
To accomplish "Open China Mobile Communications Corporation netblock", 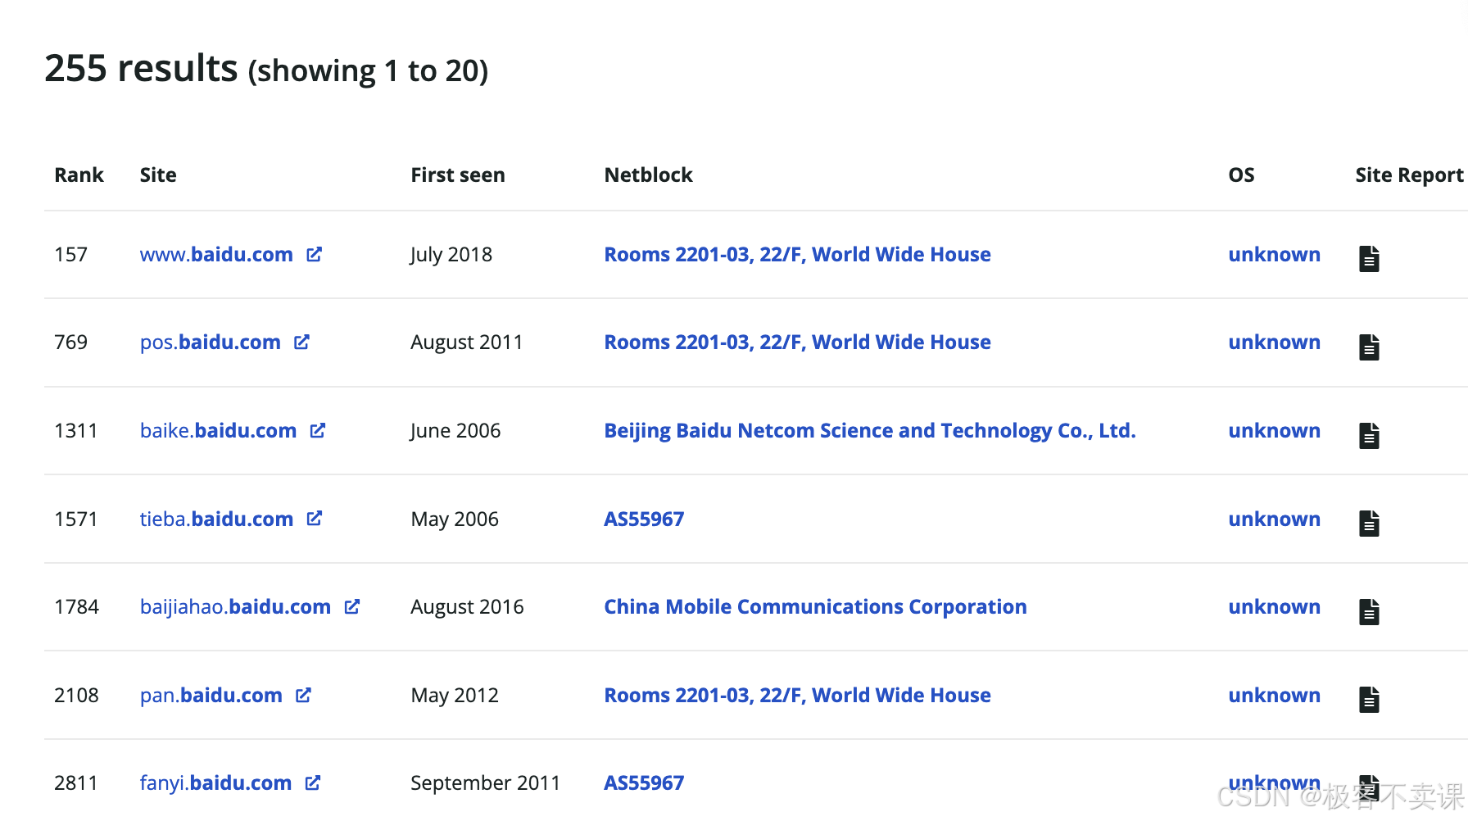I will [x=815, y=607].
